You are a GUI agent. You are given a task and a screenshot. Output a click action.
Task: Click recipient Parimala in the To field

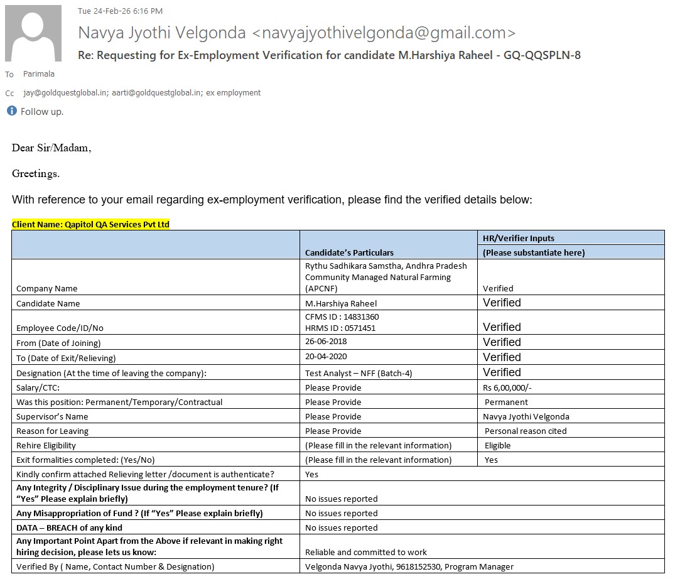(39, 74)
